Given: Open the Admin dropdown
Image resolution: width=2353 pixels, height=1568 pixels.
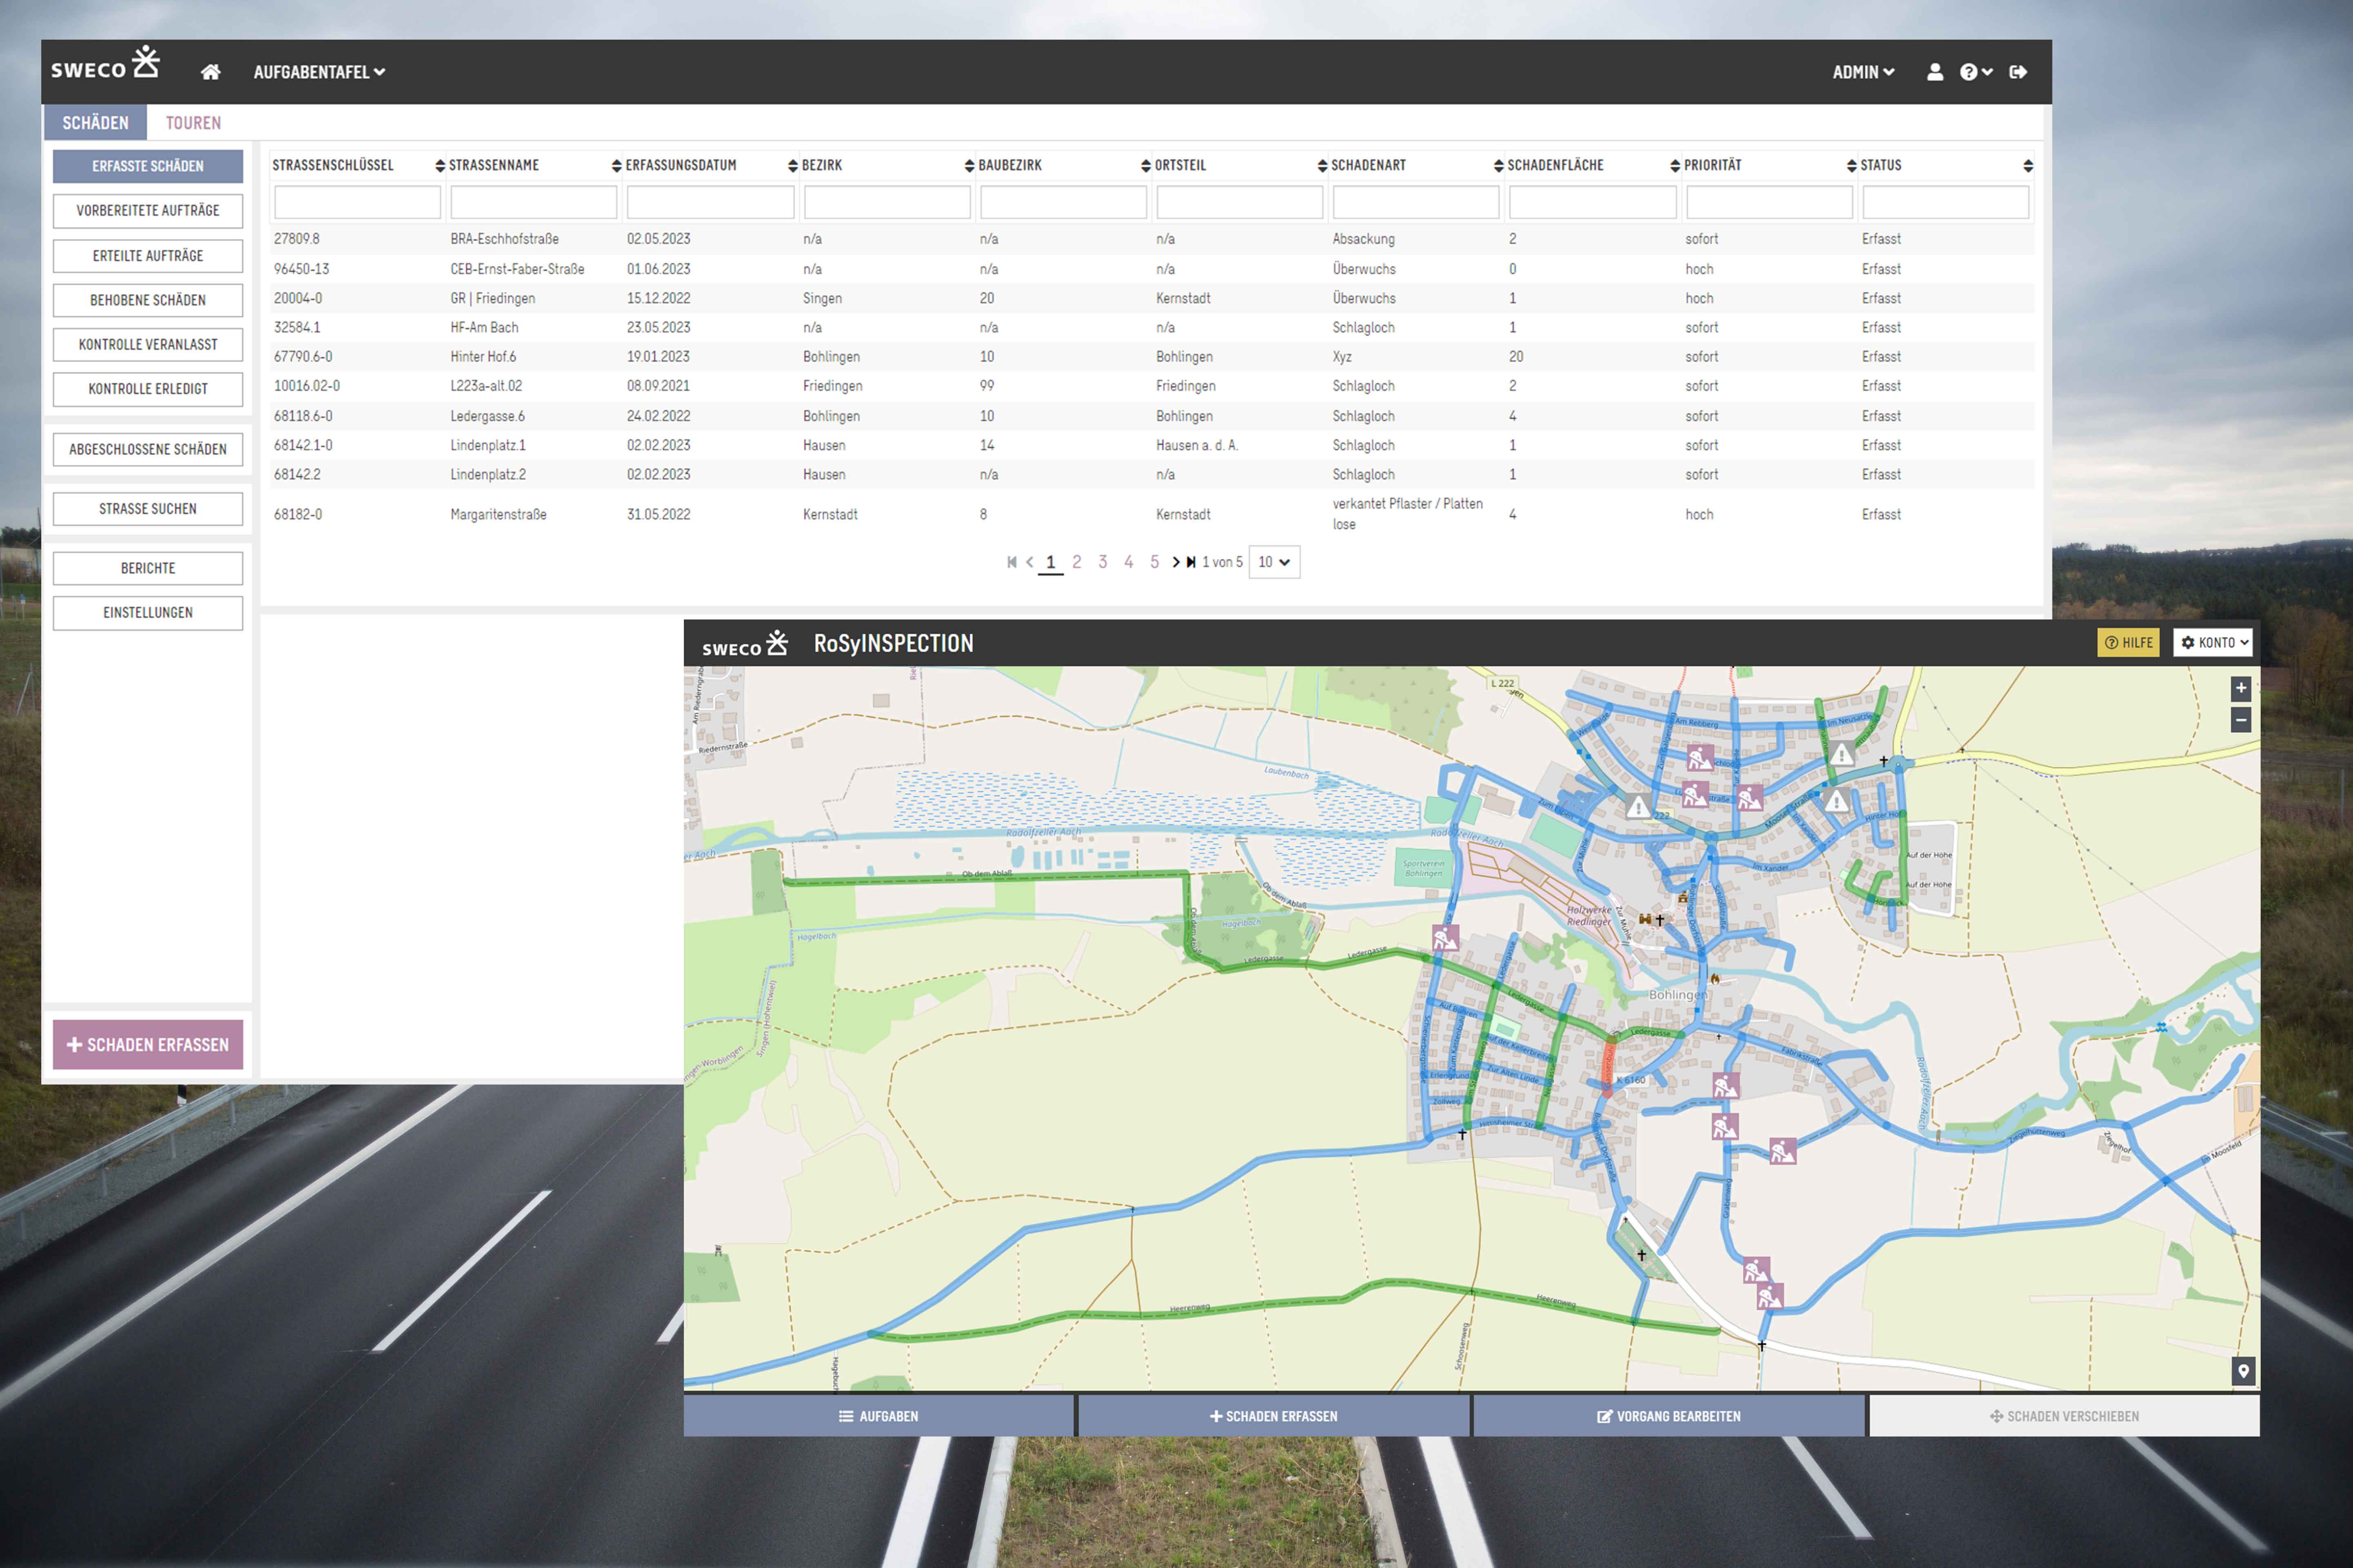Looking at the screenshot, I should click(x=1863, y=72).
